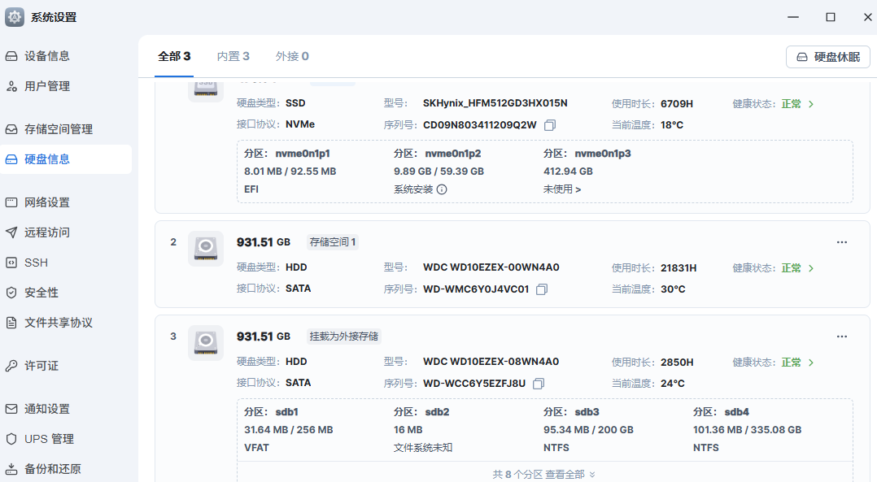Click current temperature 30°C
Image resolution: width=877 pixels, height=482 pixels.
tap(673, 289)
